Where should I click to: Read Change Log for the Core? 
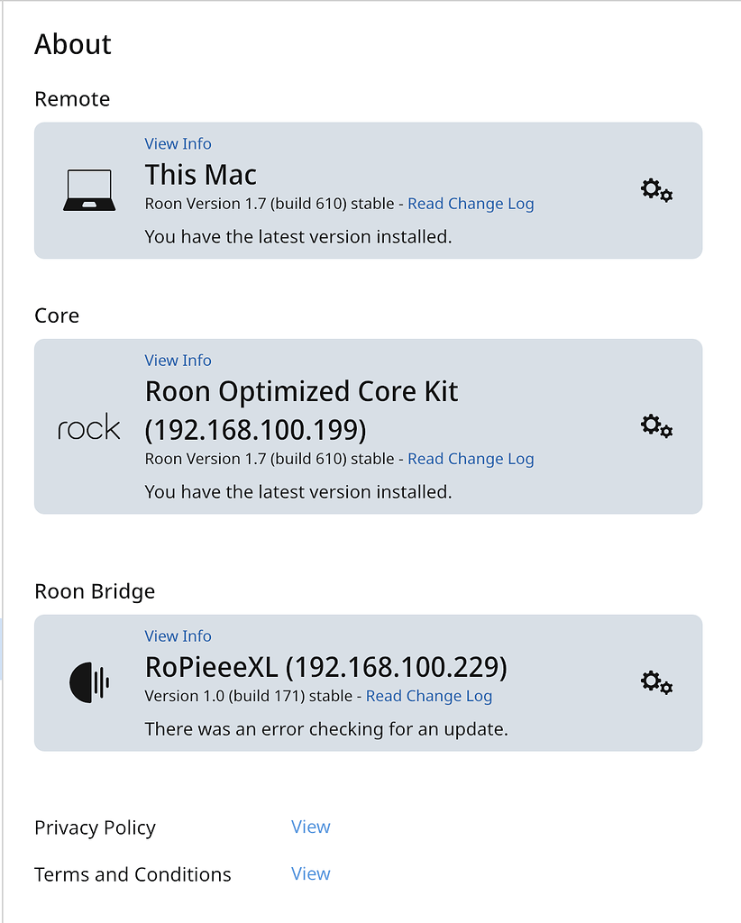471,459
